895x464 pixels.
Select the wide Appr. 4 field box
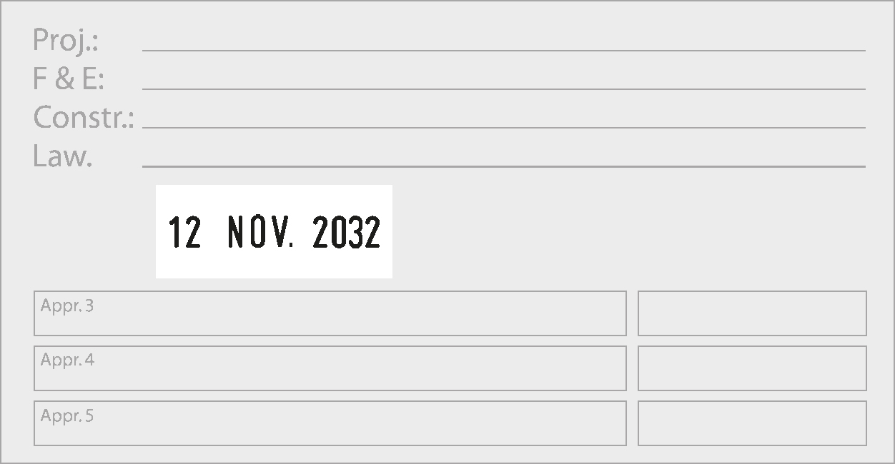click(x=330, y=368)
